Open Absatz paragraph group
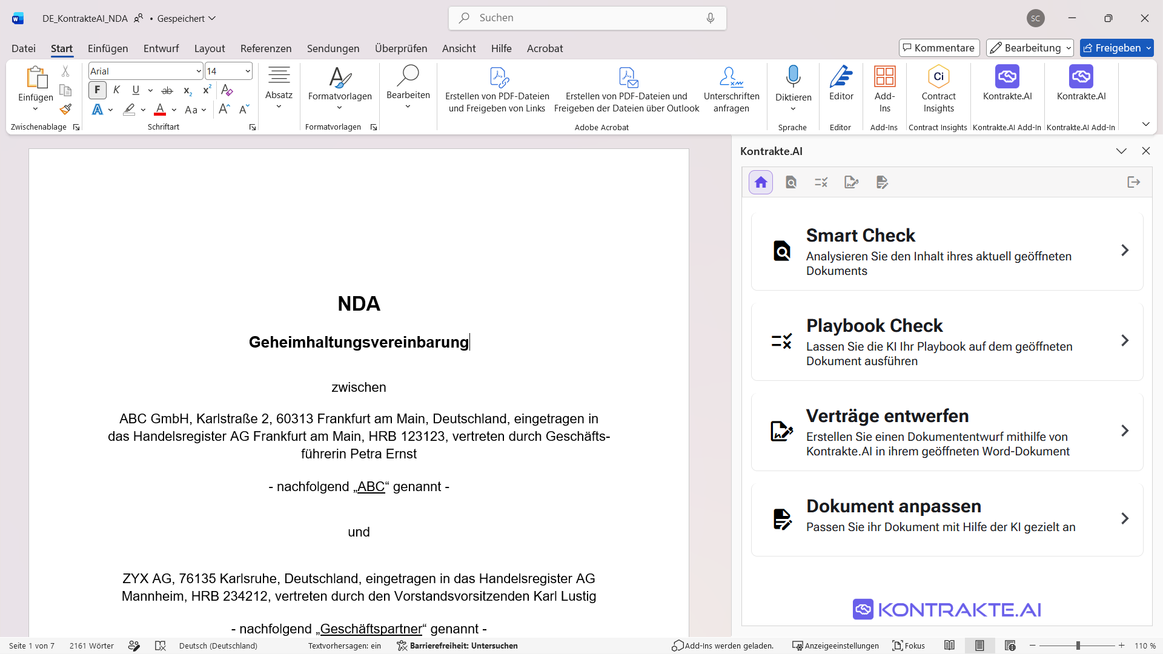The width and height of the screenshot is (1163, 654). click(x=279, y=88)
